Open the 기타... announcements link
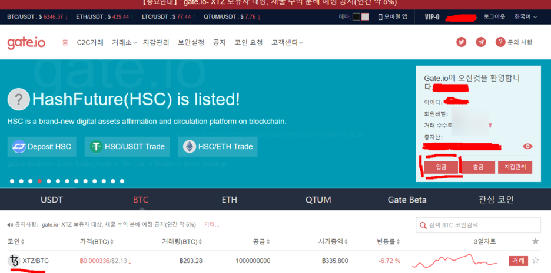 (x=211, y=224)
